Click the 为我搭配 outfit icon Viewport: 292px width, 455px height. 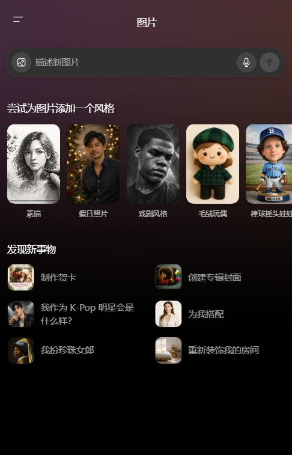(x=168, y=314)
